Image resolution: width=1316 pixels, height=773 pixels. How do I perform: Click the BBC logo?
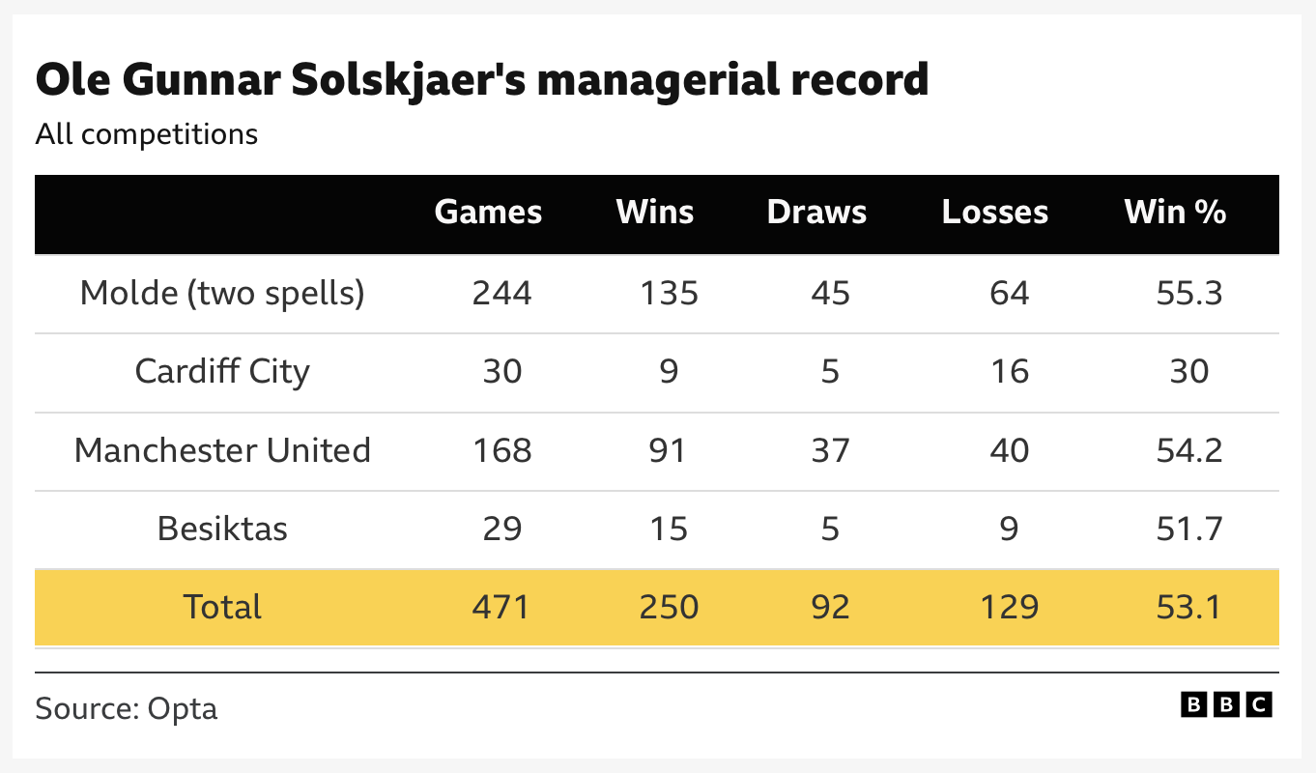[x=1226, y=705]
